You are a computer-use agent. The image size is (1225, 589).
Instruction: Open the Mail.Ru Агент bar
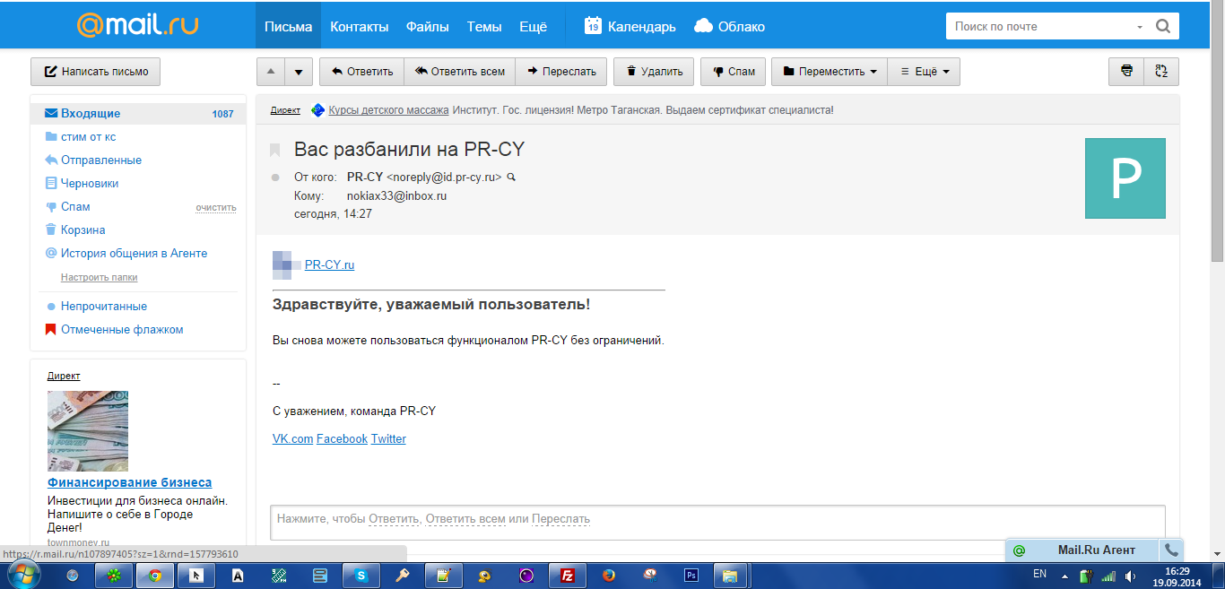pos(1082,550)
